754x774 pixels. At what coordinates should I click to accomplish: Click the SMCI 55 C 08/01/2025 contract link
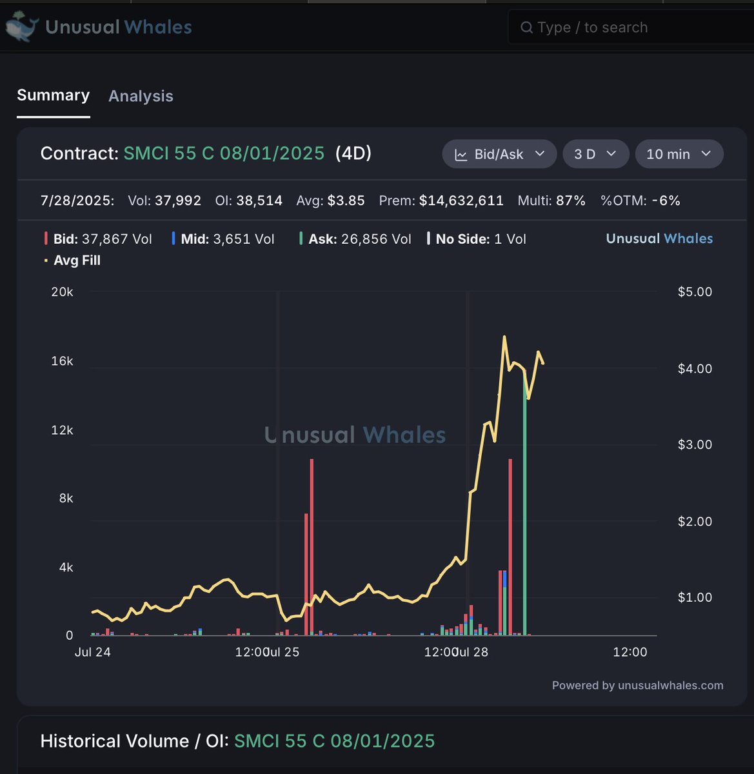click(224, 154)
